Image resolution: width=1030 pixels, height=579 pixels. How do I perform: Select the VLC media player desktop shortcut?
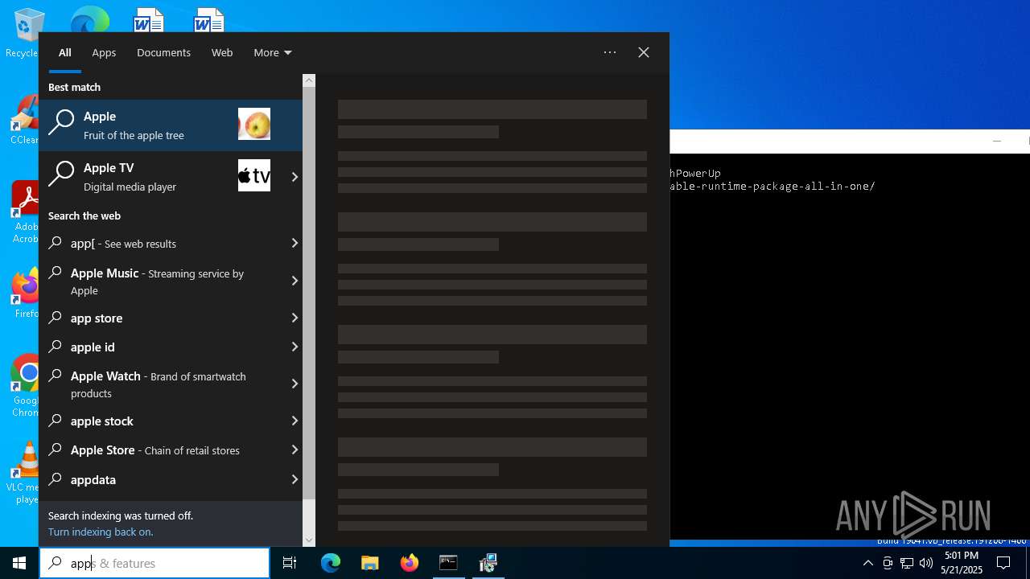[x=24, y=473]
